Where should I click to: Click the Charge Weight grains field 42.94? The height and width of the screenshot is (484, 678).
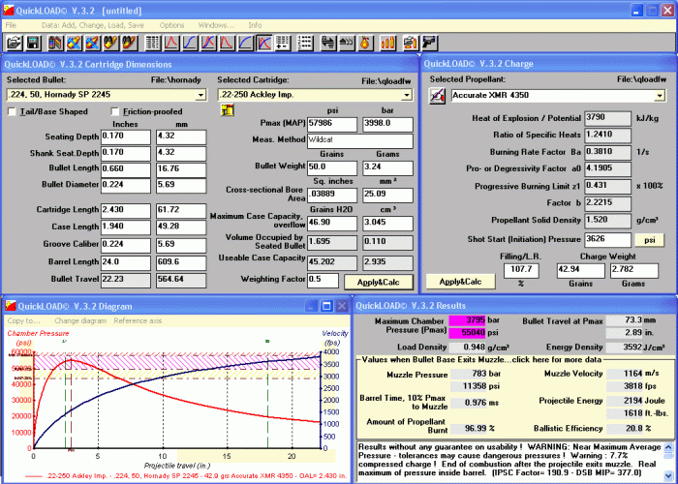tap(581, 270)
